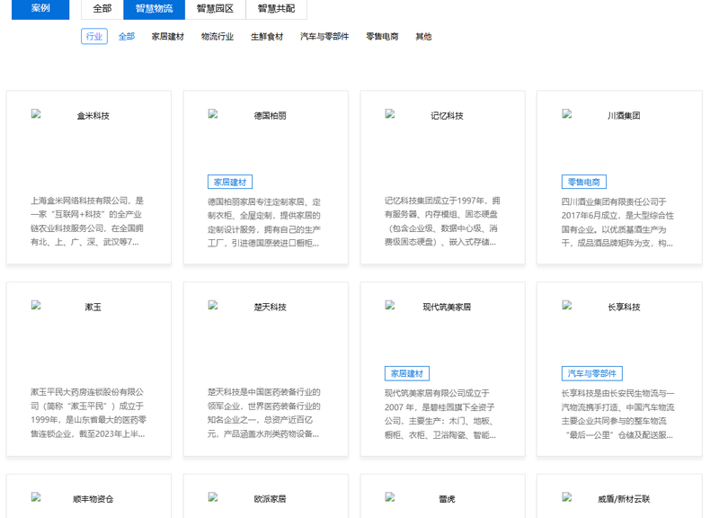Click the 记忆科技 logo image

pyautogui.click(x=441, y=115)
